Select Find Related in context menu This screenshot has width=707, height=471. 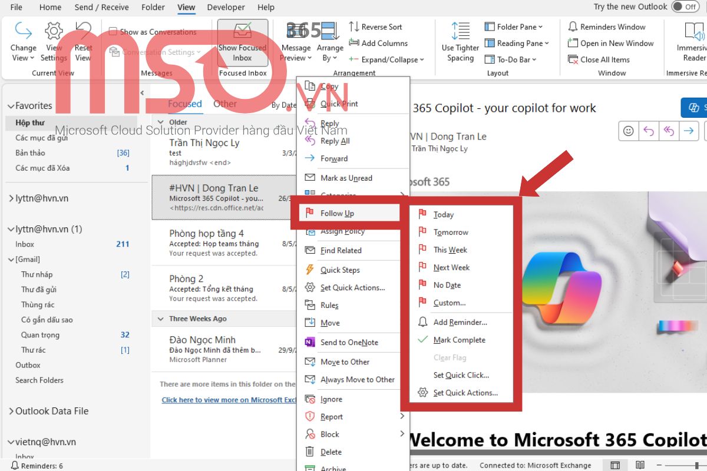click(x=353, y=250)
